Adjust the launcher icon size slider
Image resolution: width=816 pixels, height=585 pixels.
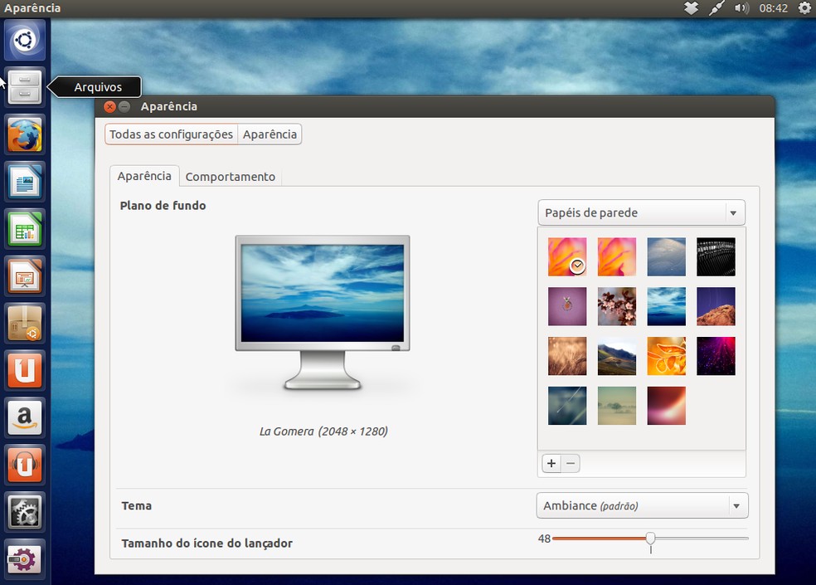[x=650, y=539]
